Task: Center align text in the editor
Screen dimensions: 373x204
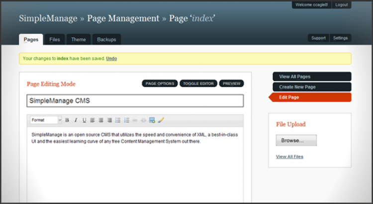Action: click(x=101, y=120)
